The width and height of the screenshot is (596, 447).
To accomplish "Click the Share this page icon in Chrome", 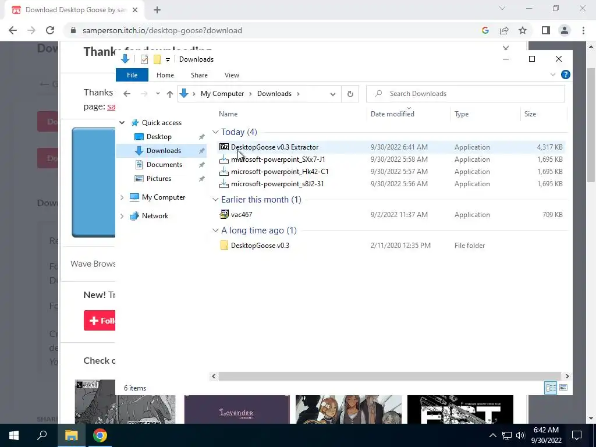I will coord(504,30).
